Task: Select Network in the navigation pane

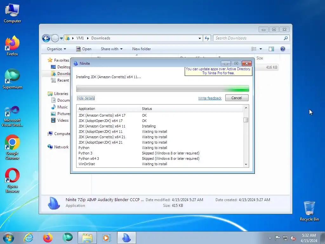Action: pyautogui.click(x=58, y=147)
